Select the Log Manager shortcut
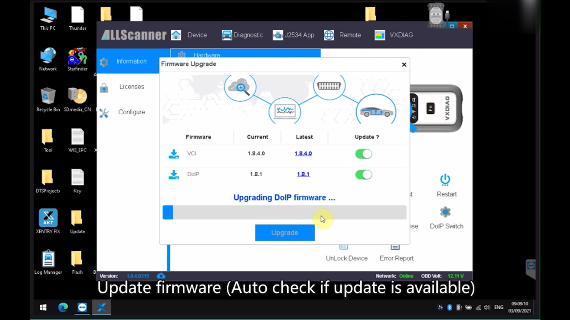The image size is (570, 320). point(48,263)
